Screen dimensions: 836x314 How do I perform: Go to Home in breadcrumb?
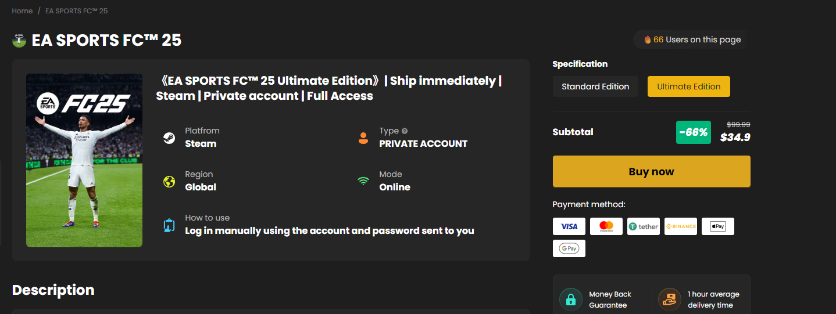click(x=22, y=11)
